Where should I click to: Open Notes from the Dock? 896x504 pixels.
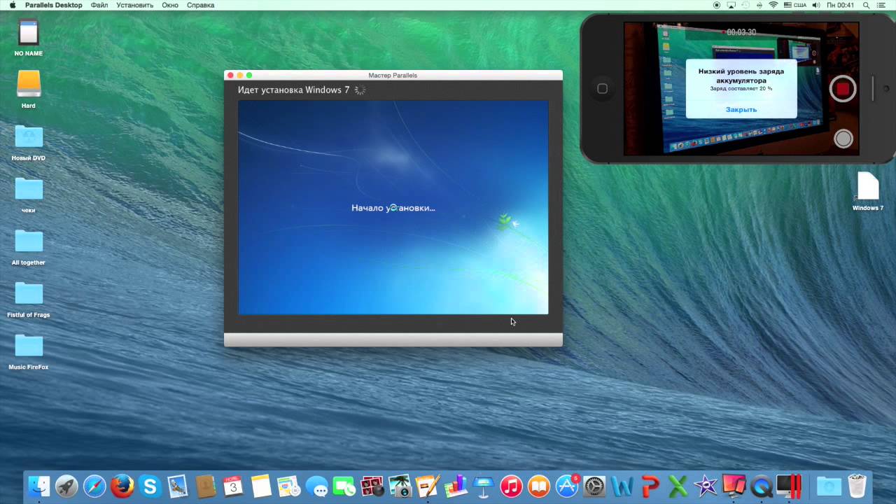point(261,485)
